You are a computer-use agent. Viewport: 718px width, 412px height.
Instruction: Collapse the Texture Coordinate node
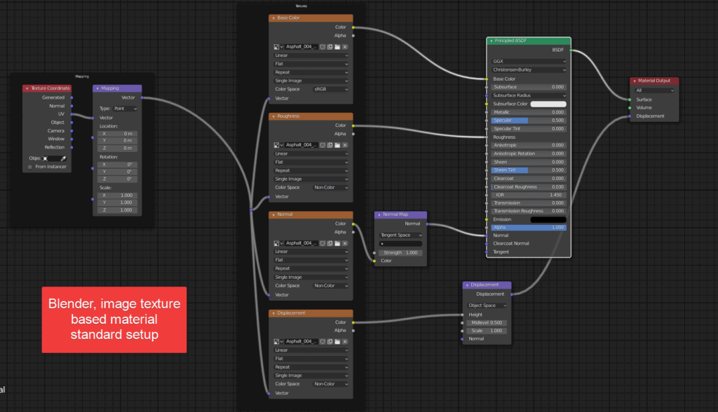point(27,88)
